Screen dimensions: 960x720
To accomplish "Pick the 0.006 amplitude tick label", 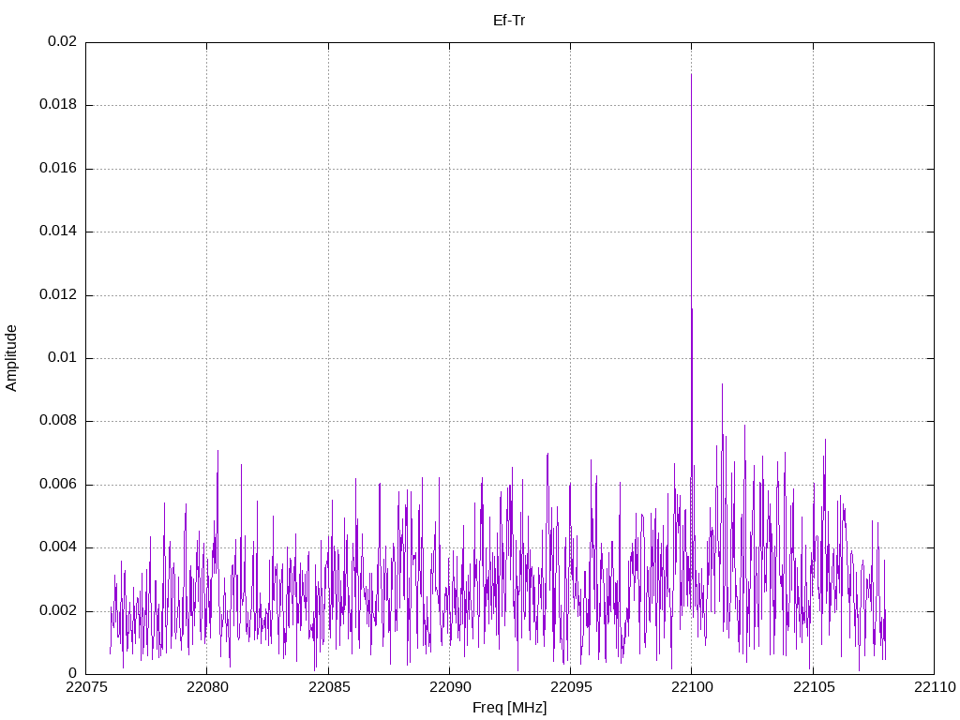I will click(x=57, y=485).
